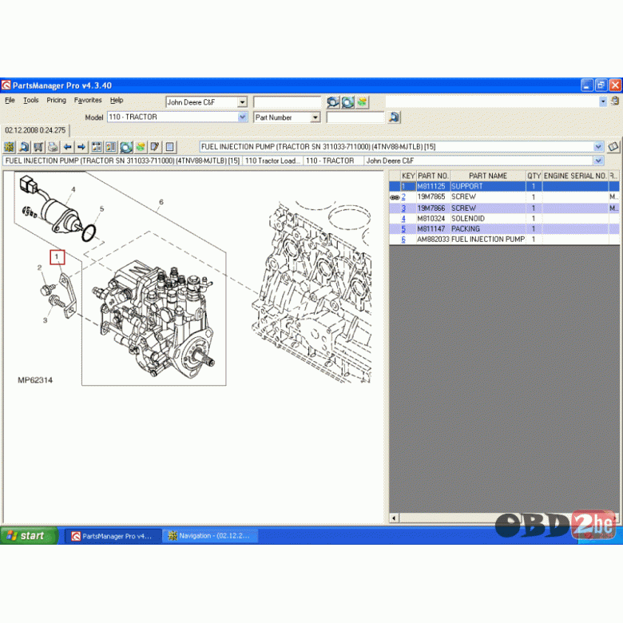Click the parts list scroll left arrow
The height and width of the screenshot is (623, 623).
coord(394,518)
